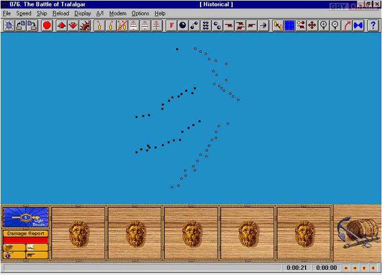Click the Light Breeze wind indicator

26,217
